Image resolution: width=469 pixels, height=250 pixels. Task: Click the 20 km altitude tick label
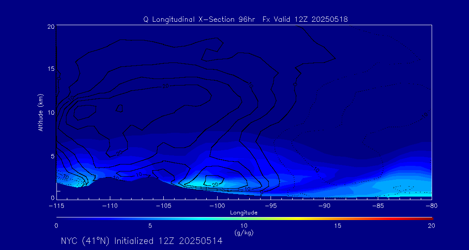50,26
